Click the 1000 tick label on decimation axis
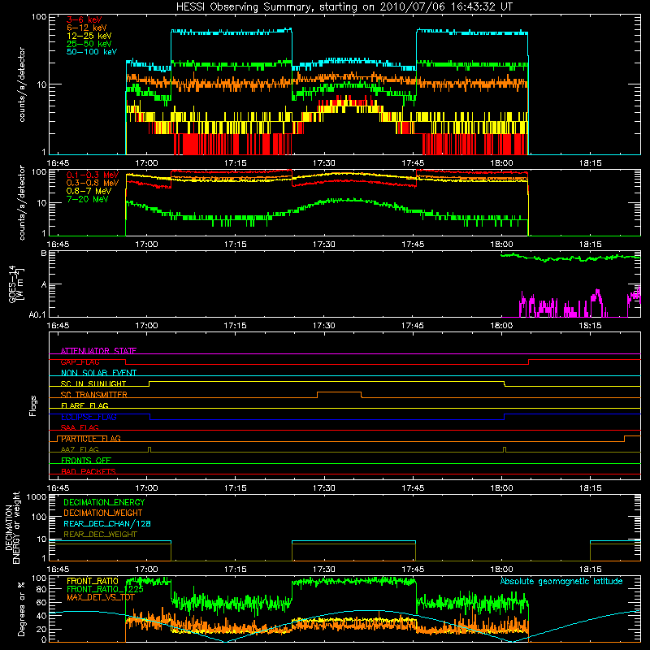Image resolution: width=650 pixels, height=650 pixels. [x=37, y=497]
